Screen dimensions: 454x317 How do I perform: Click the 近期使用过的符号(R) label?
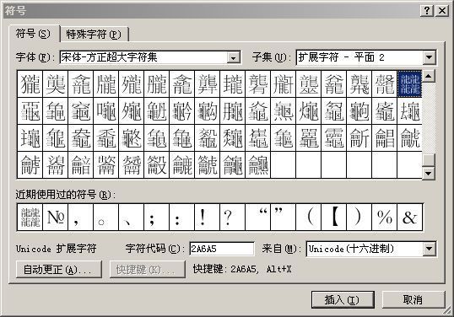point(66,195)
